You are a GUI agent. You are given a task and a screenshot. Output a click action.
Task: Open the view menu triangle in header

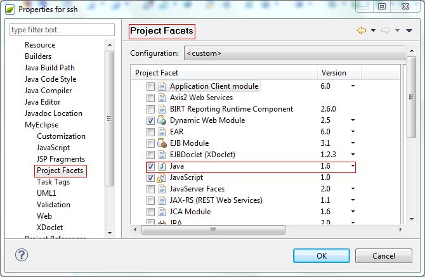tap(409, 30)
